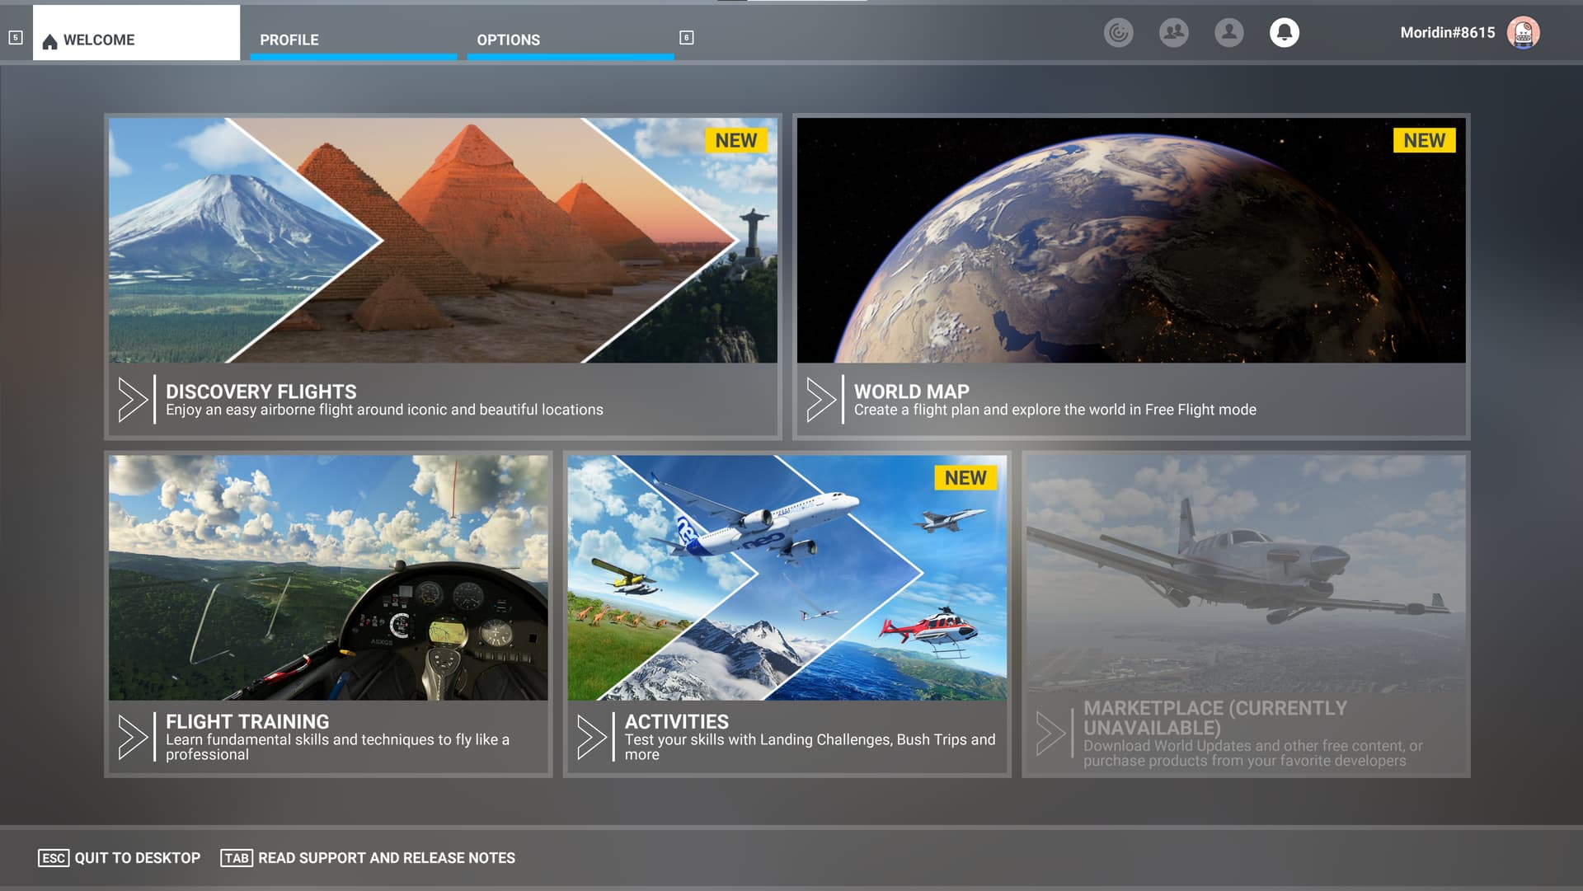Screen dimensions: 1583x891
Task: Switch to the Profile tab
Action: point(289,40)
